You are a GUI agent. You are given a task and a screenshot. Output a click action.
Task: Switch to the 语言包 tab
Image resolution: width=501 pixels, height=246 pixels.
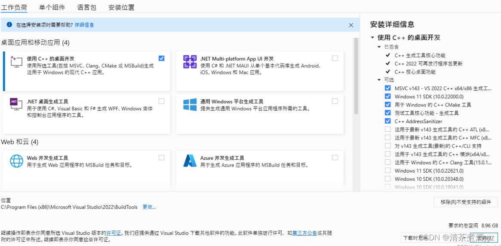point(86,7)
